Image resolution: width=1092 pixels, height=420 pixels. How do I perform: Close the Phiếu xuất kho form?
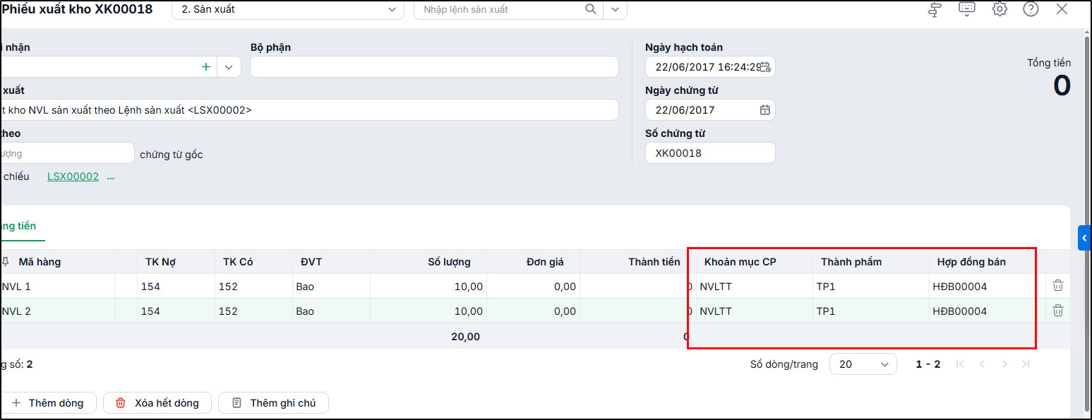coord(1062,9)
